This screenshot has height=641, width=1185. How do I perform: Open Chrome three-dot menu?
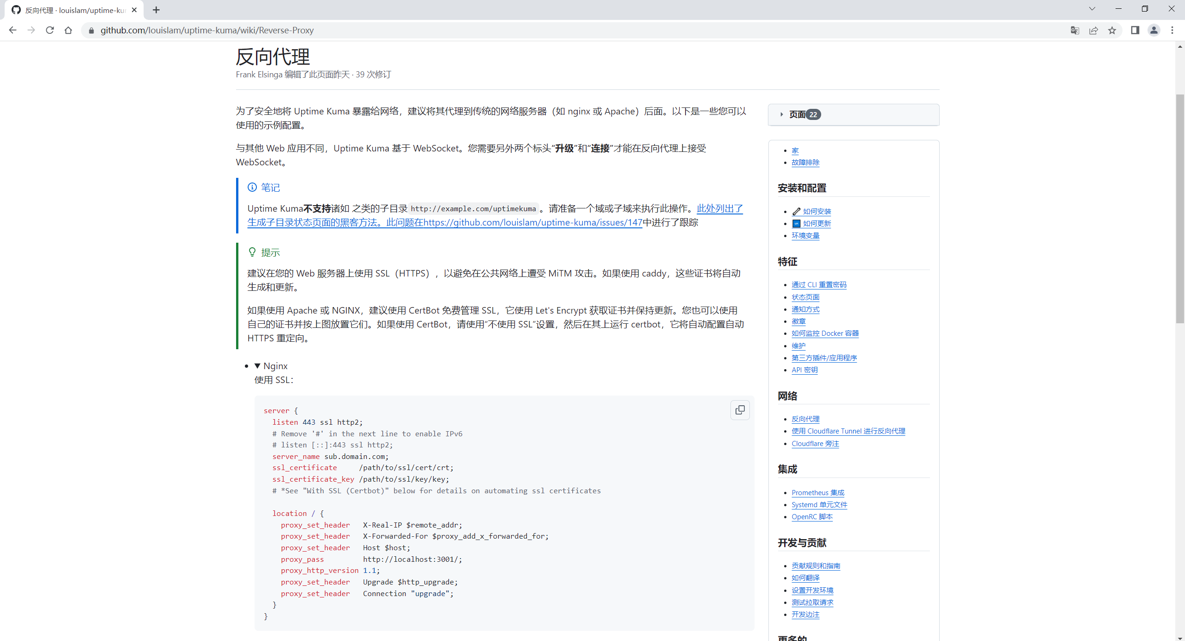pos(1172,30)
